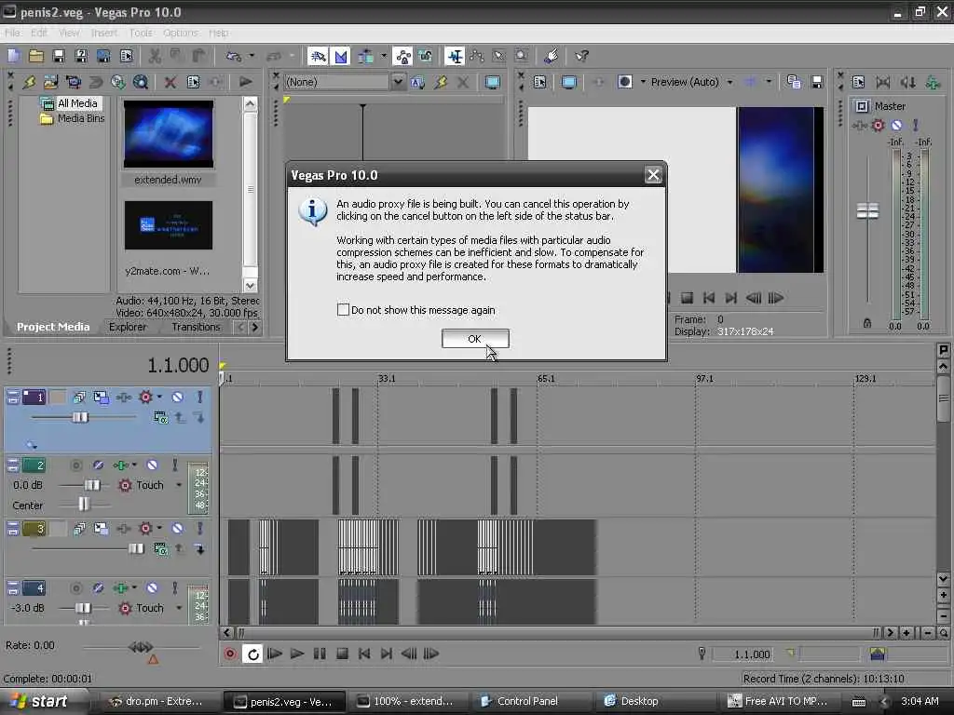The height and width of the screenshot is (715, 954).
Task: Expand the trimmer (None) media dropdown
Action: coord(397,82)
